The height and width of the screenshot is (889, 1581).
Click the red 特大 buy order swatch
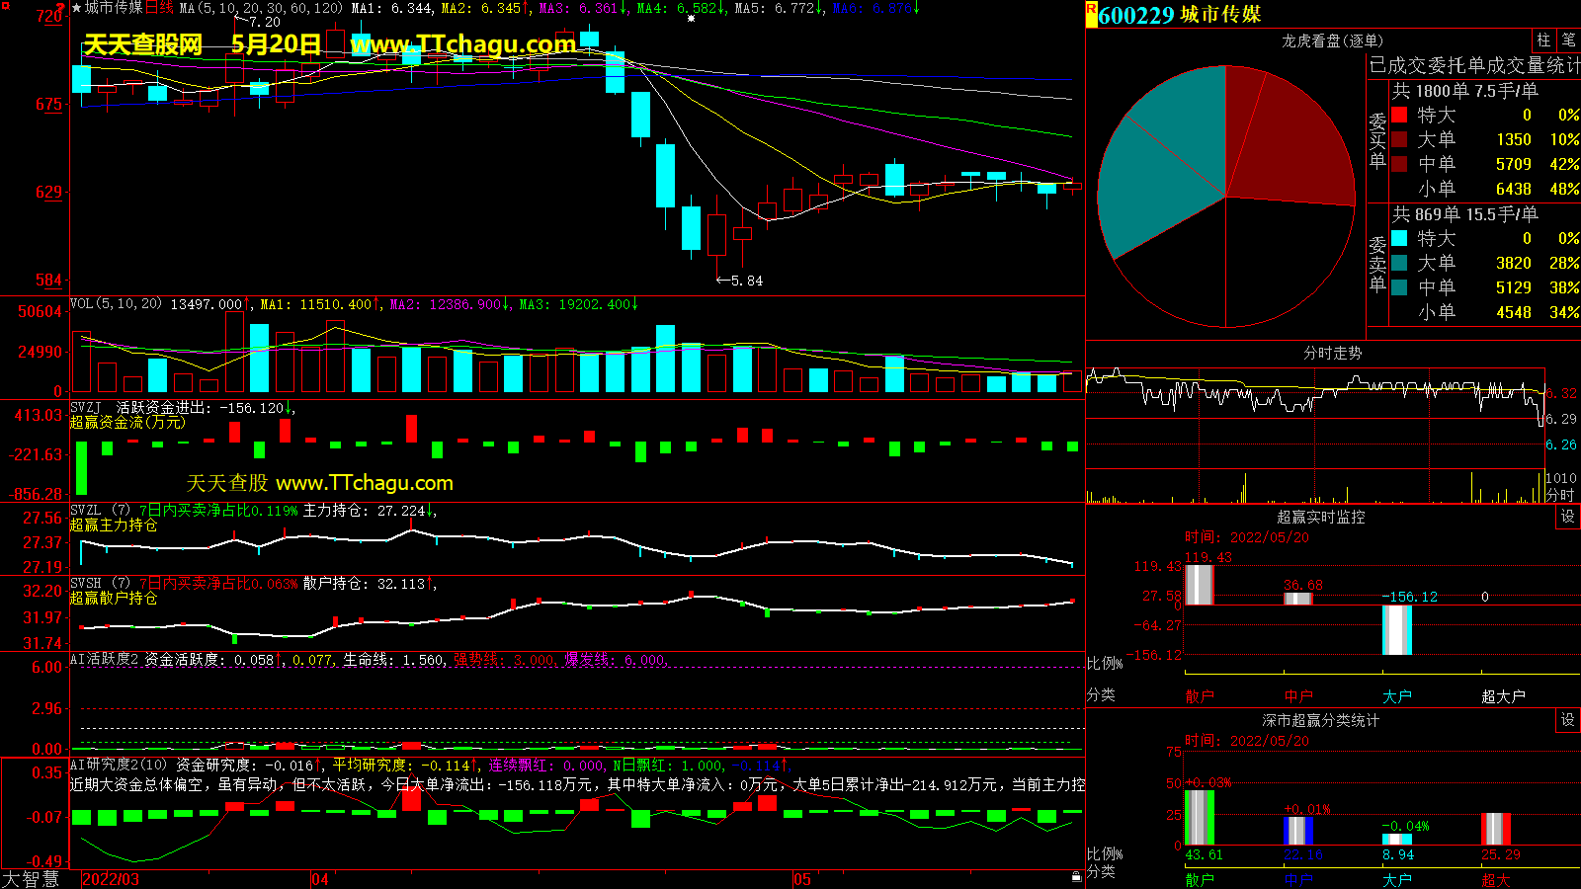click(x=1399, y=115)
